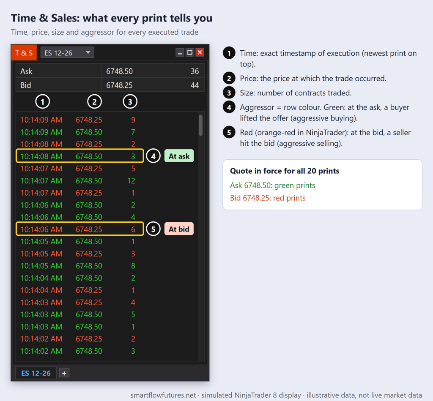The image size is (433, 401).
Task: Select the 10:14:03 AM print of 5 contracts
Action: (x=78, y=314)
